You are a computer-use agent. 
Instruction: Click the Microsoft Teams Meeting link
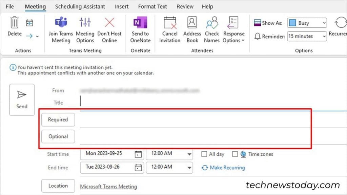[x=108, y=186]
